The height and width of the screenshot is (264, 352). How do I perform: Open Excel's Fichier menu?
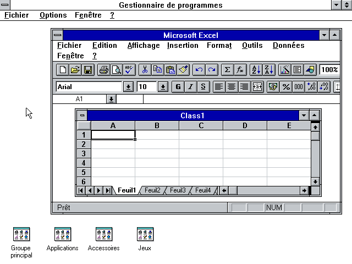point(69,45)
